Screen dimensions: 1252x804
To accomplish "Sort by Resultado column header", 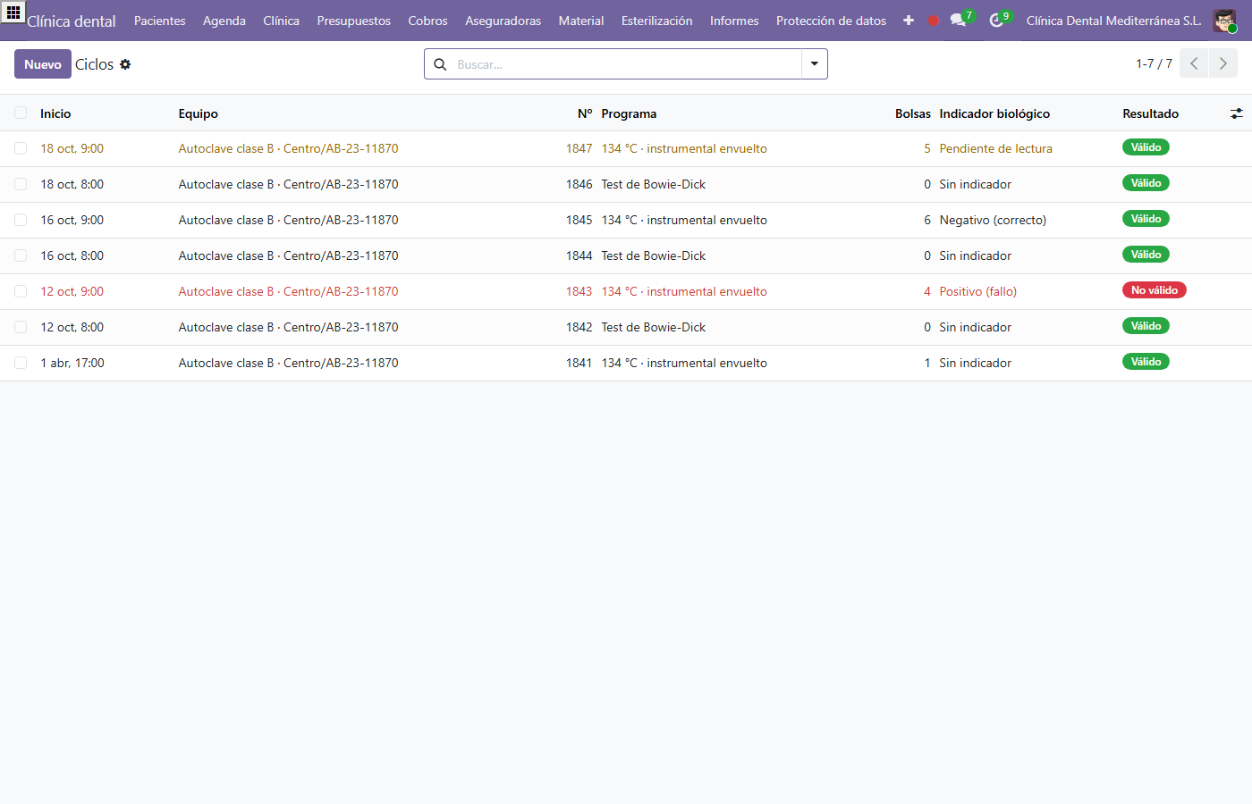I will point(1150,113).
